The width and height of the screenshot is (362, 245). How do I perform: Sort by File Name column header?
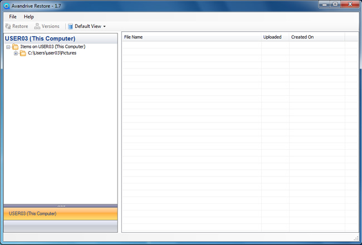[x=134, y=37]
